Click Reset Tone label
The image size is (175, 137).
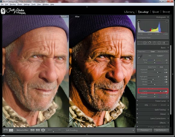coord(152,67)
